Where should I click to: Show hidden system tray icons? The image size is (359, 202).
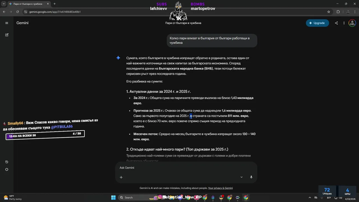point(310,198)
